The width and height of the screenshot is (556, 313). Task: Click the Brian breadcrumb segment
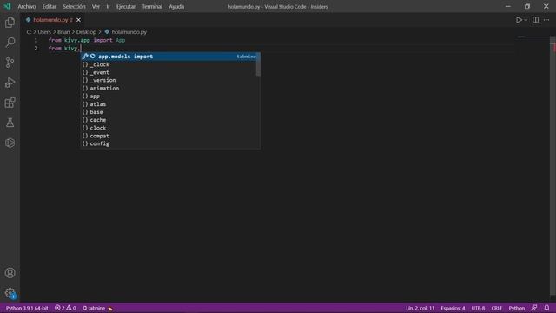[x=63, y=32]
